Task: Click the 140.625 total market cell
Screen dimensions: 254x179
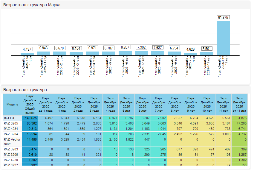Action: pyautogui.click(x=30, y=118)
